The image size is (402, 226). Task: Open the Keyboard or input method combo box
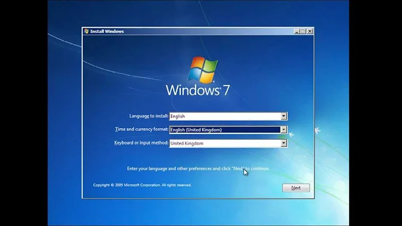[x=228, y=143]
